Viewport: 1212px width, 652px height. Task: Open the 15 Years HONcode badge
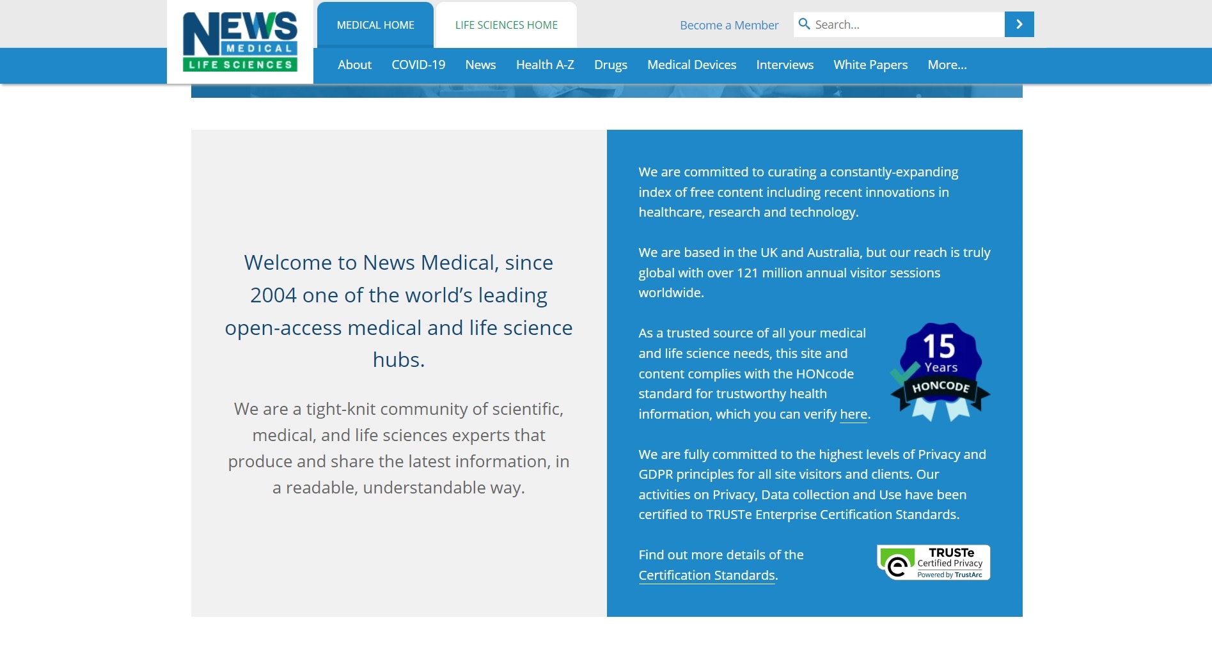click(940, 372)
